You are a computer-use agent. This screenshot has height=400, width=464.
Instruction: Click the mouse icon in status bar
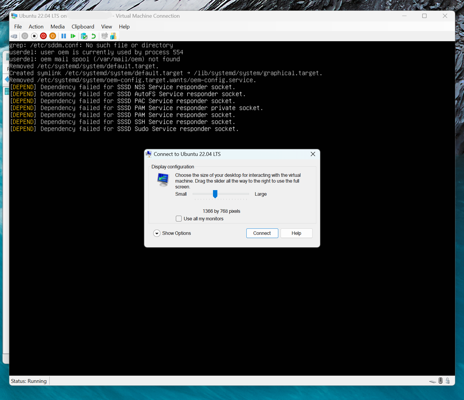440,381
